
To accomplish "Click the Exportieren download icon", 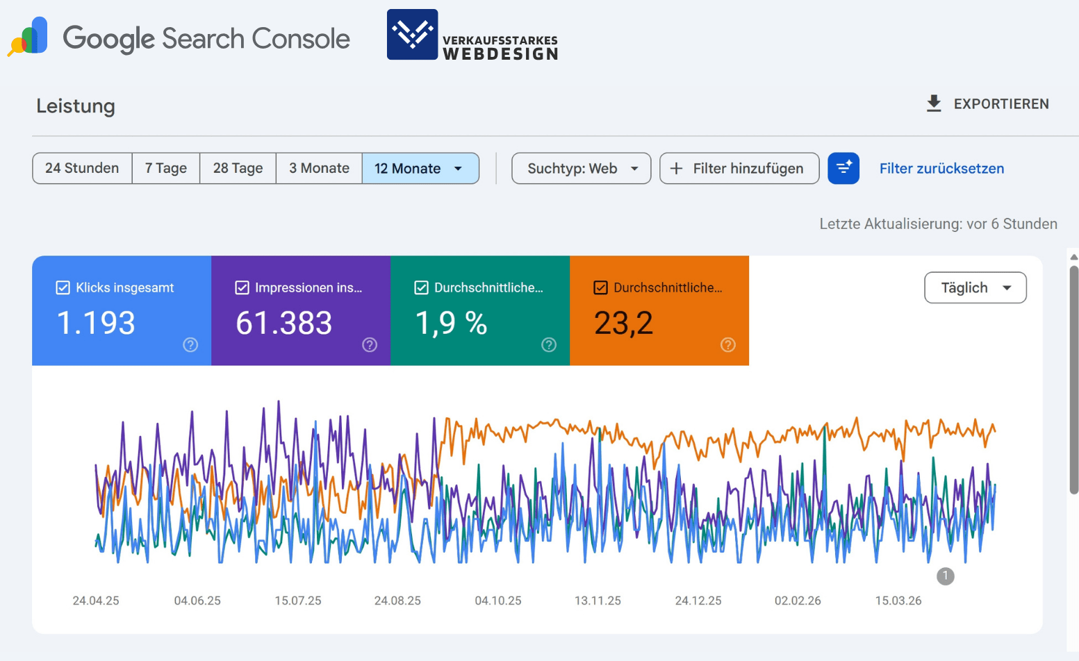I will pyautogui.click(x=934, y=103).
